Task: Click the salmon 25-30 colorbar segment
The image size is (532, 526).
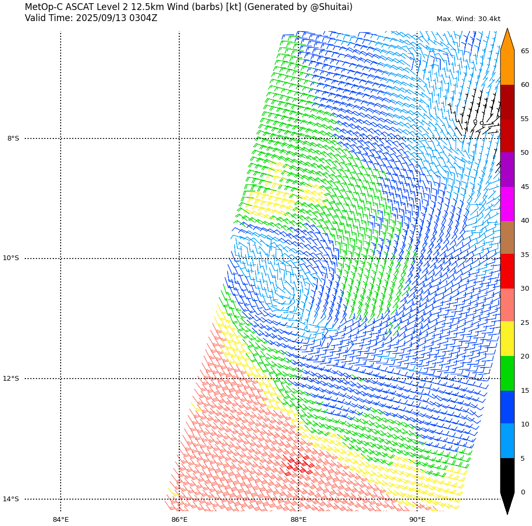Action: (507, 305)
